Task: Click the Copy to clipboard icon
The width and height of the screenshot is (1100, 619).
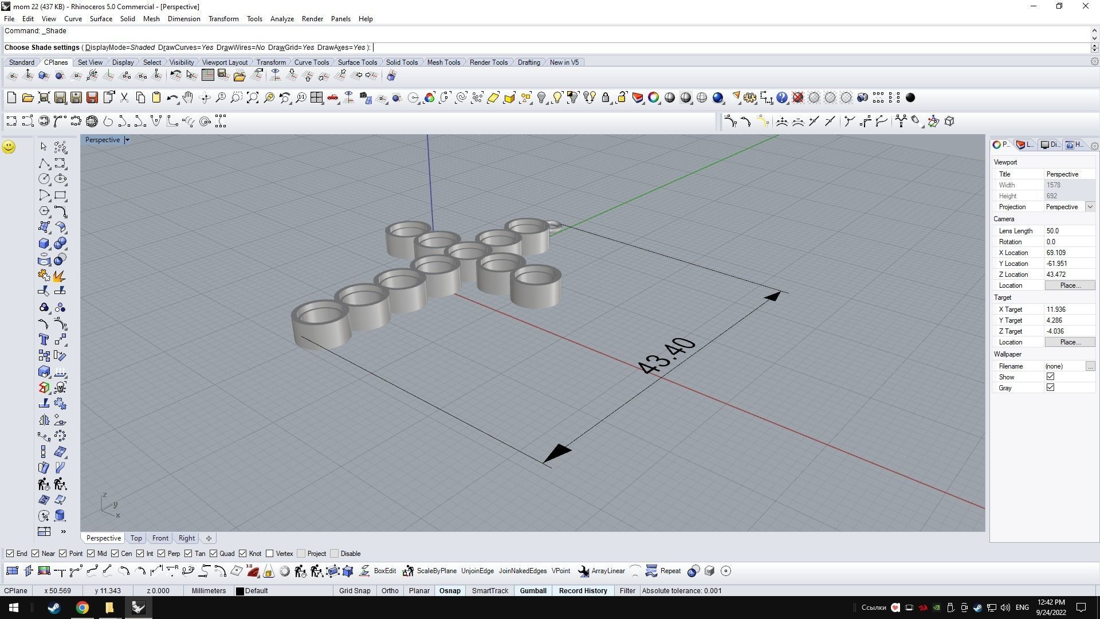Action: tap(140, 98)
